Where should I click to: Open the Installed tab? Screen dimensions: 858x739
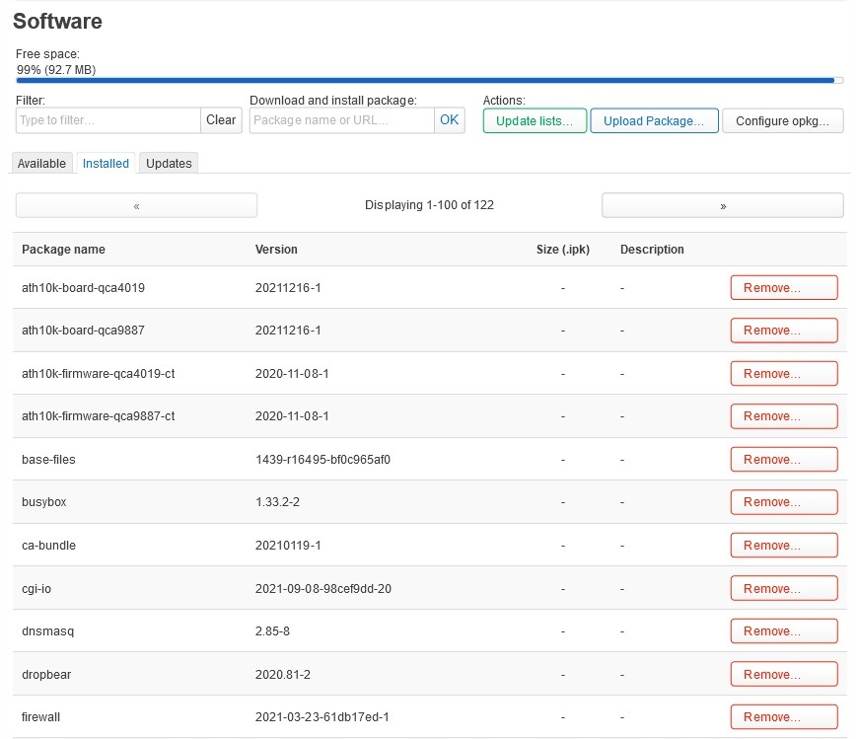coord(106,164)
